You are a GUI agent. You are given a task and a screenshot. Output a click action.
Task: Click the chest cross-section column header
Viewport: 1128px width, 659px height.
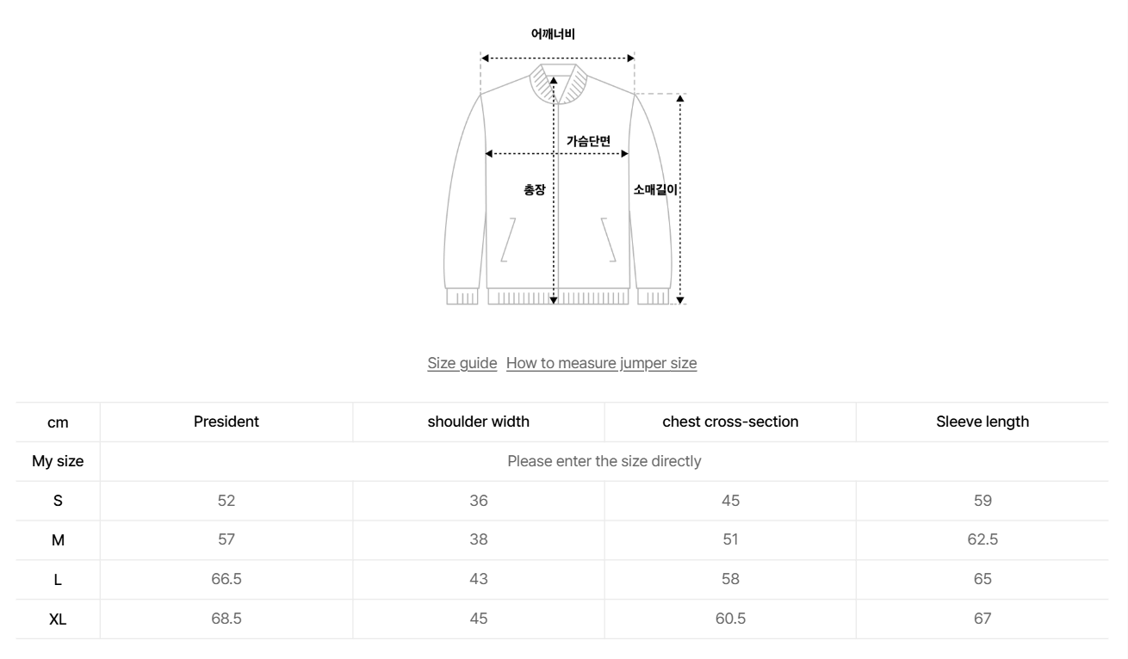pyautogui.click(x=730, y=422)
